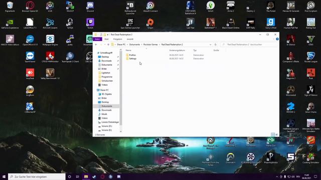Viewport: 321px width, 180px height.
Task: Expand the address bar history dropdown
Action: pyautogui.click(x=210, y=44)
